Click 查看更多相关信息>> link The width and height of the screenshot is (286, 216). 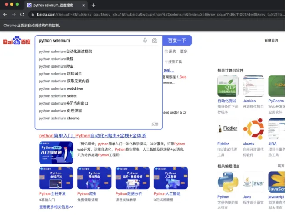tap(56, 207)
